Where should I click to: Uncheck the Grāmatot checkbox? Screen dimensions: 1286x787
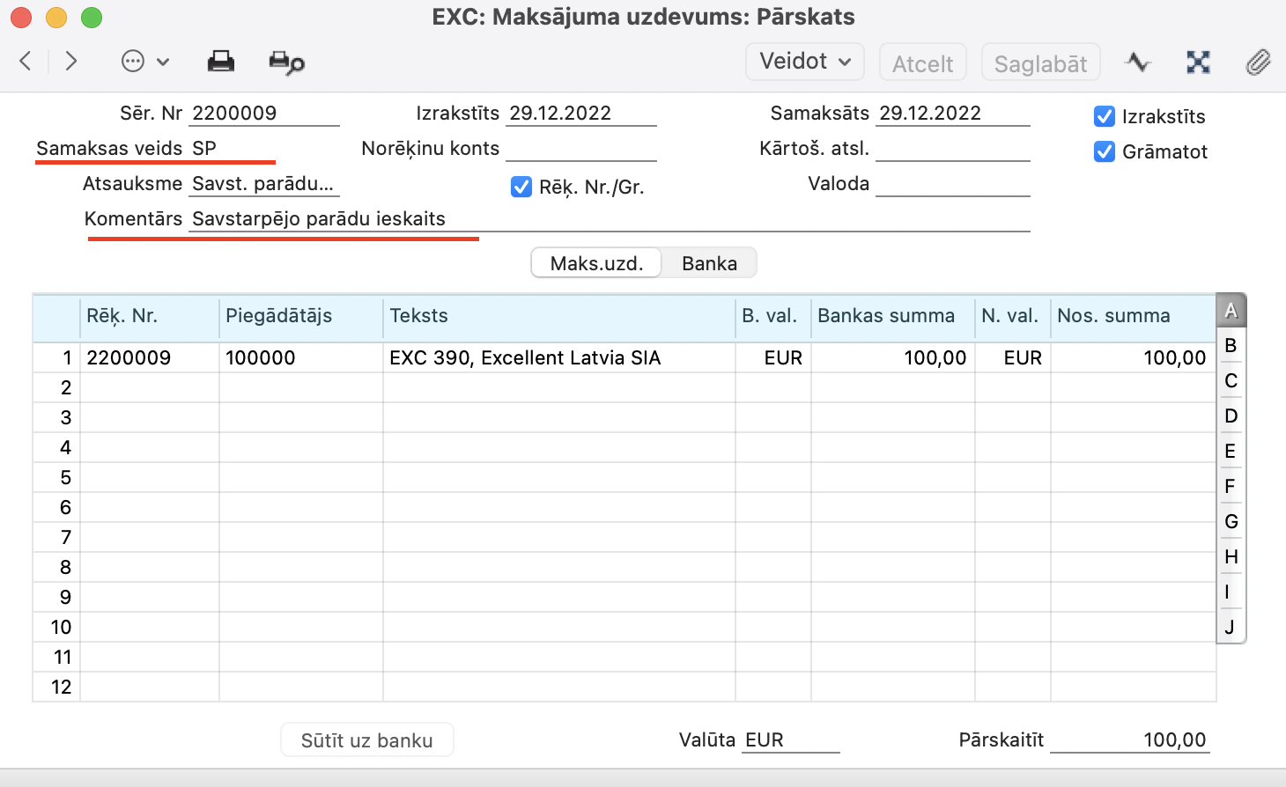click(1104, 151)
